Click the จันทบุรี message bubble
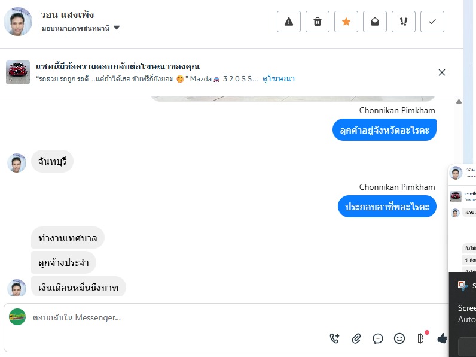This screenshot has width=476, height=357. [52, 161]
